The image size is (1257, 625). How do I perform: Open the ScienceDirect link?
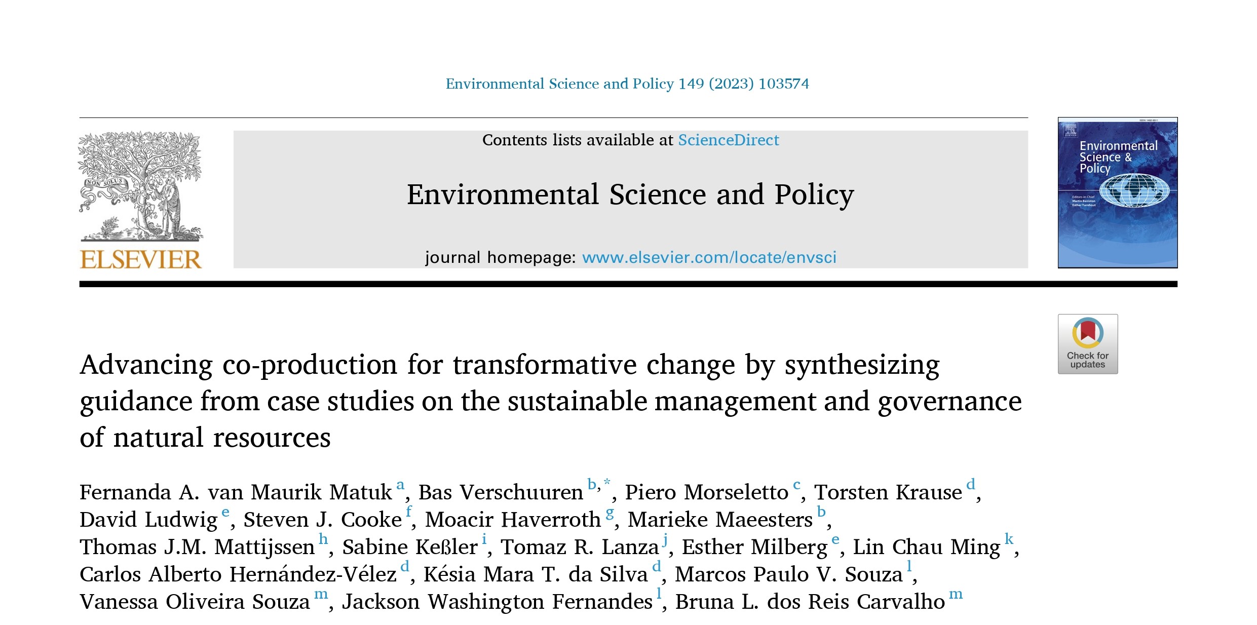click(729, 140)
